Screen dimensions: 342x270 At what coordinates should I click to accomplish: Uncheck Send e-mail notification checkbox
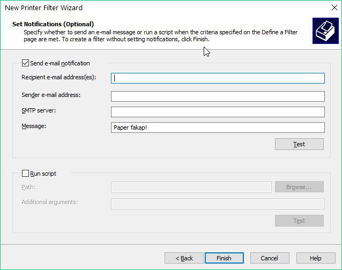(x=25, y=63)
